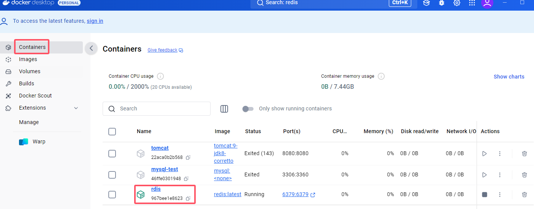Go to the Builds section
Viewport: 534px width, 209px height.
click(x=41, y=84)
